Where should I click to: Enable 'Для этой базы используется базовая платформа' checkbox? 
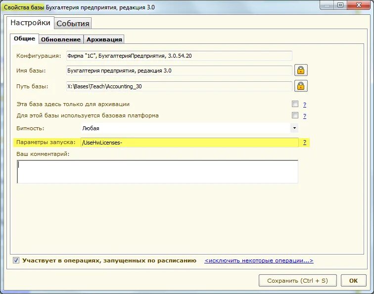[295, 115]
